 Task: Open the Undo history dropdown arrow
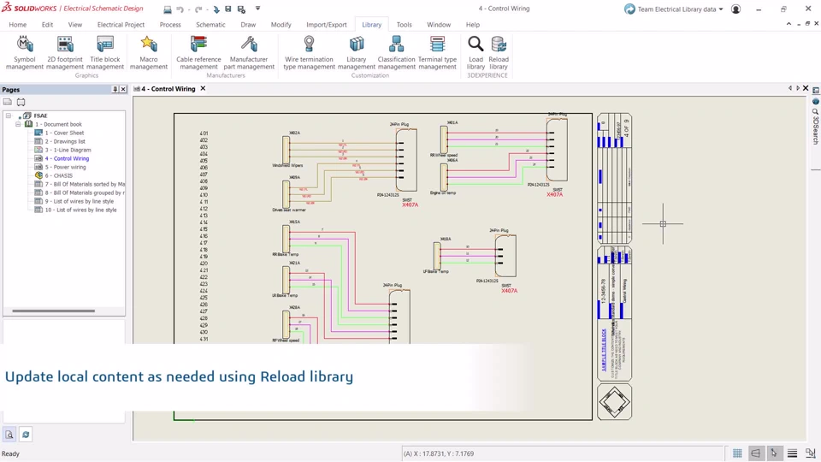tap(188, 9)
